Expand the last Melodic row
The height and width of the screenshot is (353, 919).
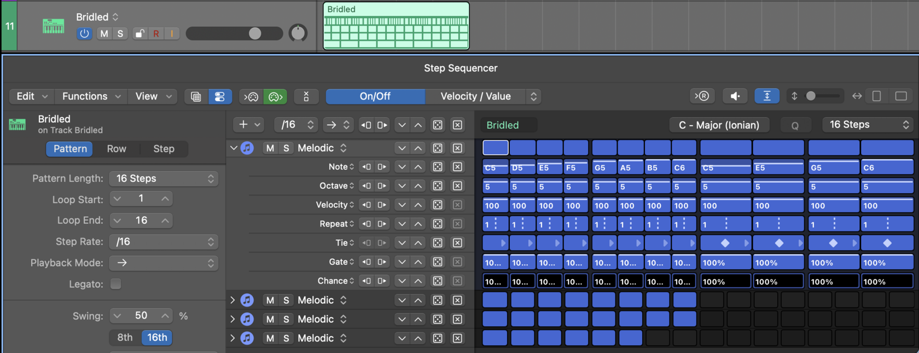[x=232, y=338]
